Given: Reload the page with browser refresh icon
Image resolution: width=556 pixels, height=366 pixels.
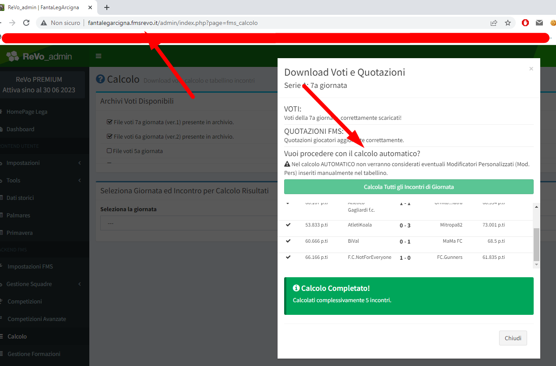Looking at the screenshot, I should [26, 23].
